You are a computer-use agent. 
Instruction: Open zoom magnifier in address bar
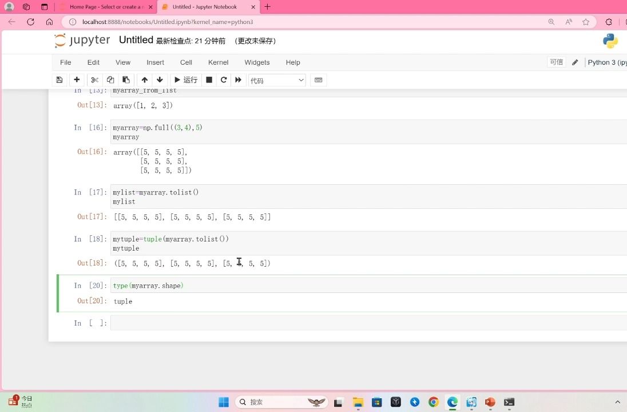click(551, 22)
